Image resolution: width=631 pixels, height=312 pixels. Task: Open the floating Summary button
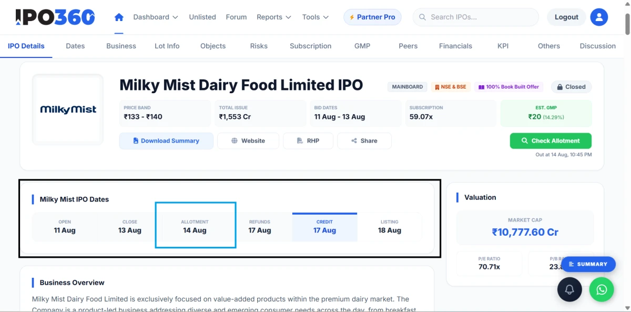point(588,264)
